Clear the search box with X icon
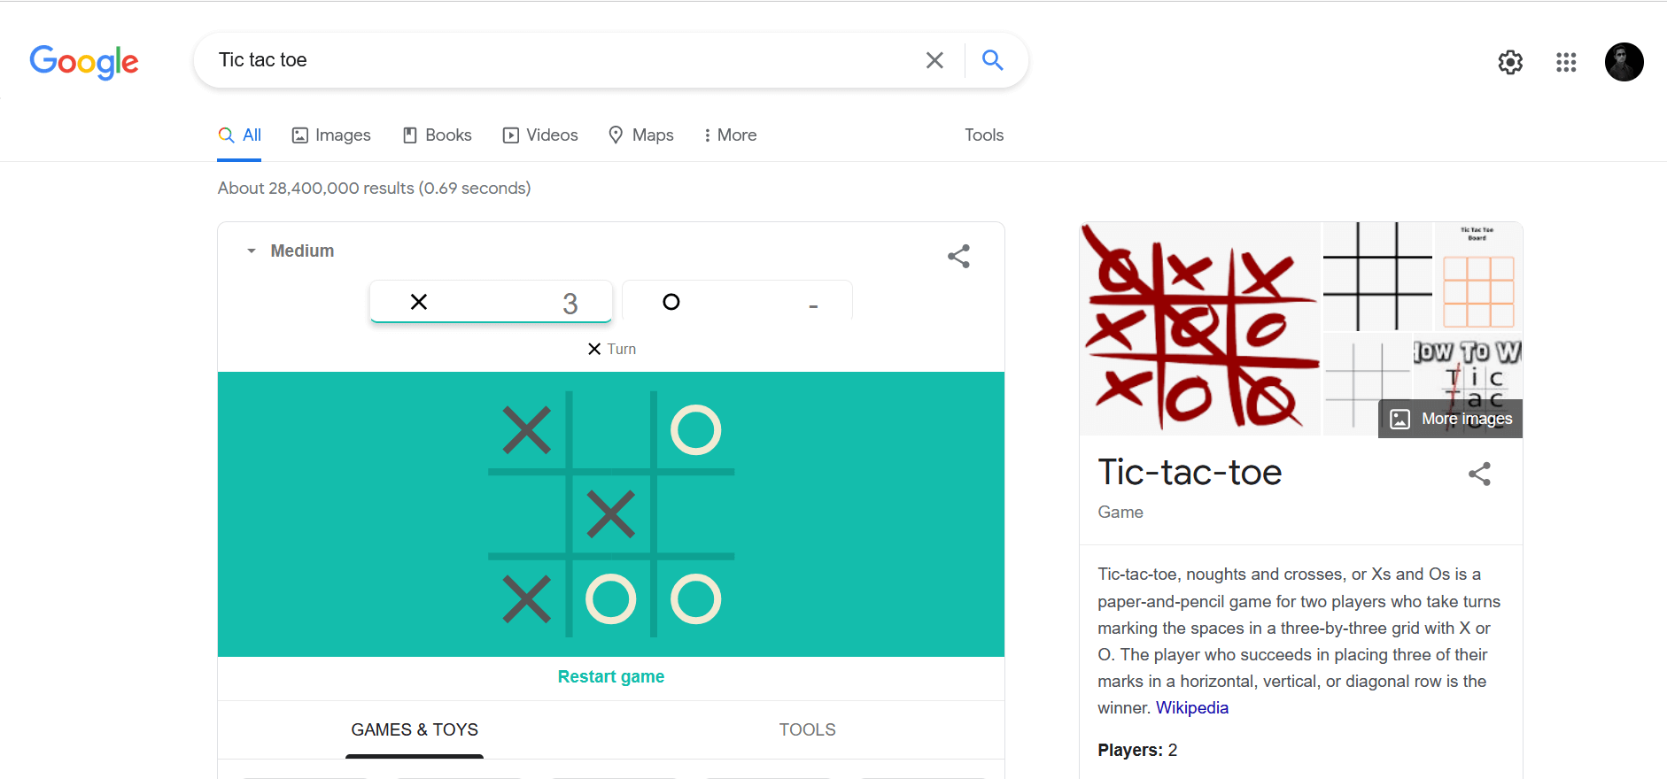The height and width of the screenshot is (779, 1667). pyautogui.click(x=934, y=60)
